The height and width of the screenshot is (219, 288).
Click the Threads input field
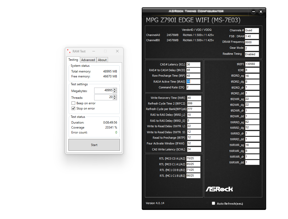pyautogui.click(x=104, y=97)
